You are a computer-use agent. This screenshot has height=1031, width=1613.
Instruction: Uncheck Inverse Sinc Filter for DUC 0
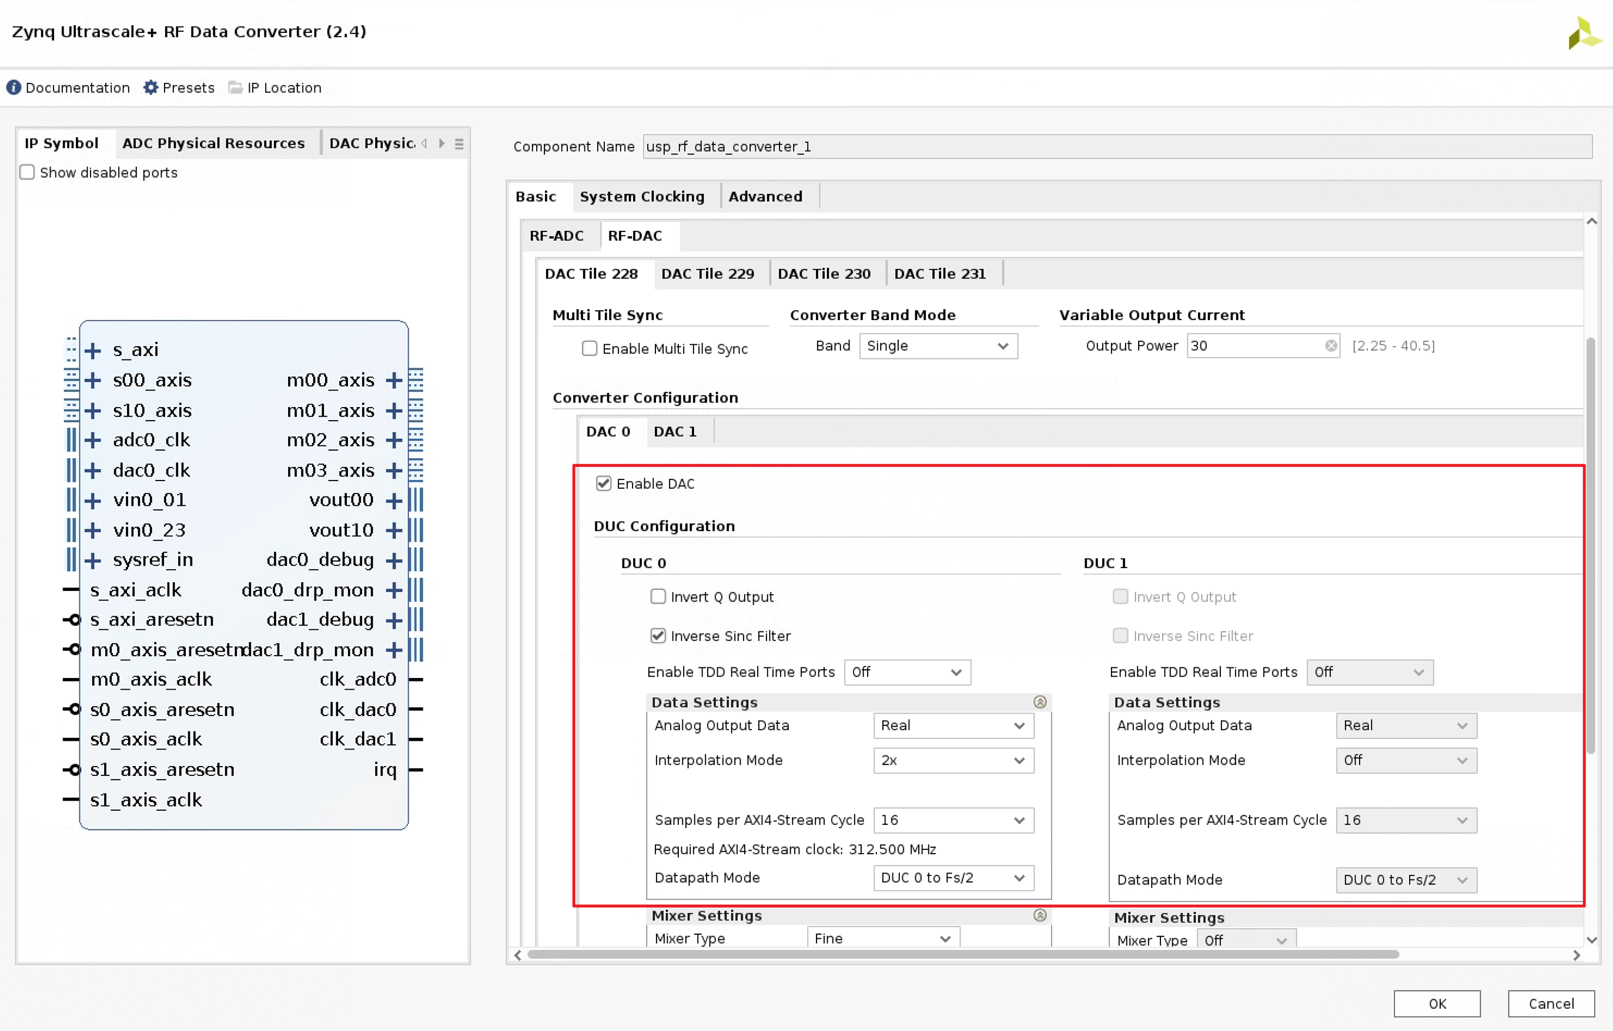(658, 635)
